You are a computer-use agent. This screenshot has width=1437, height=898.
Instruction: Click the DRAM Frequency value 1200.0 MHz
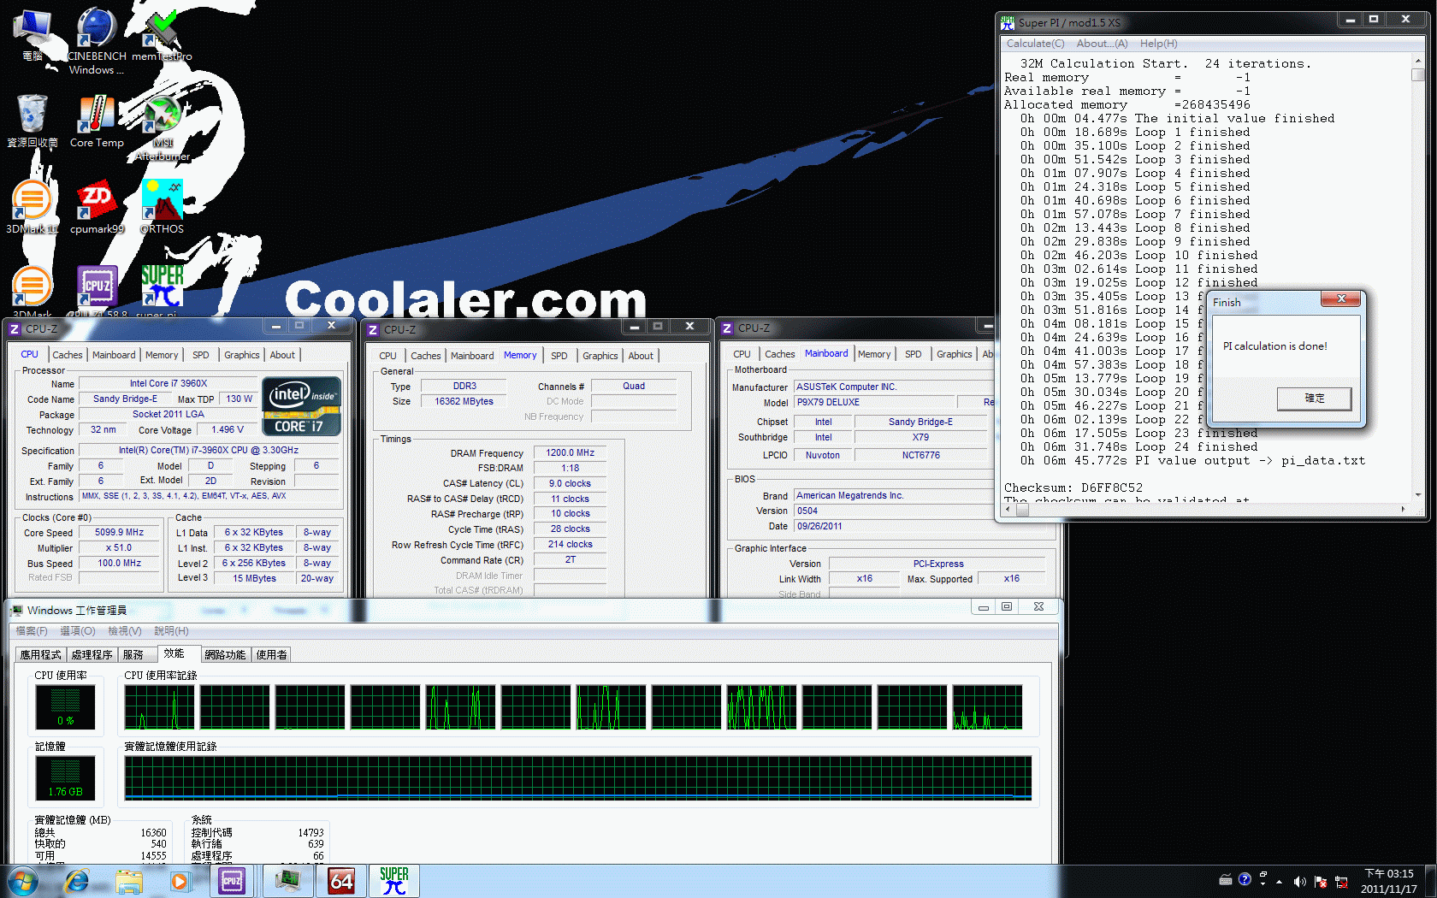571,452
